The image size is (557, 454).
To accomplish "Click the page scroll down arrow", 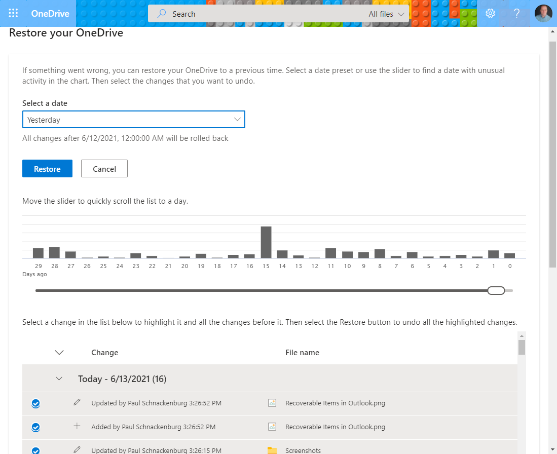I will [x=552, y=449].
